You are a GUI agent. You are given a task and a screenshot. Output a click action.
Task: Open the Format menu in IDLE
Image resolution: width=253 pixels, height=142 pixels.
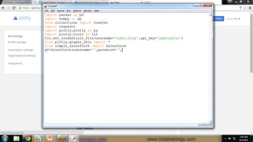60,11
